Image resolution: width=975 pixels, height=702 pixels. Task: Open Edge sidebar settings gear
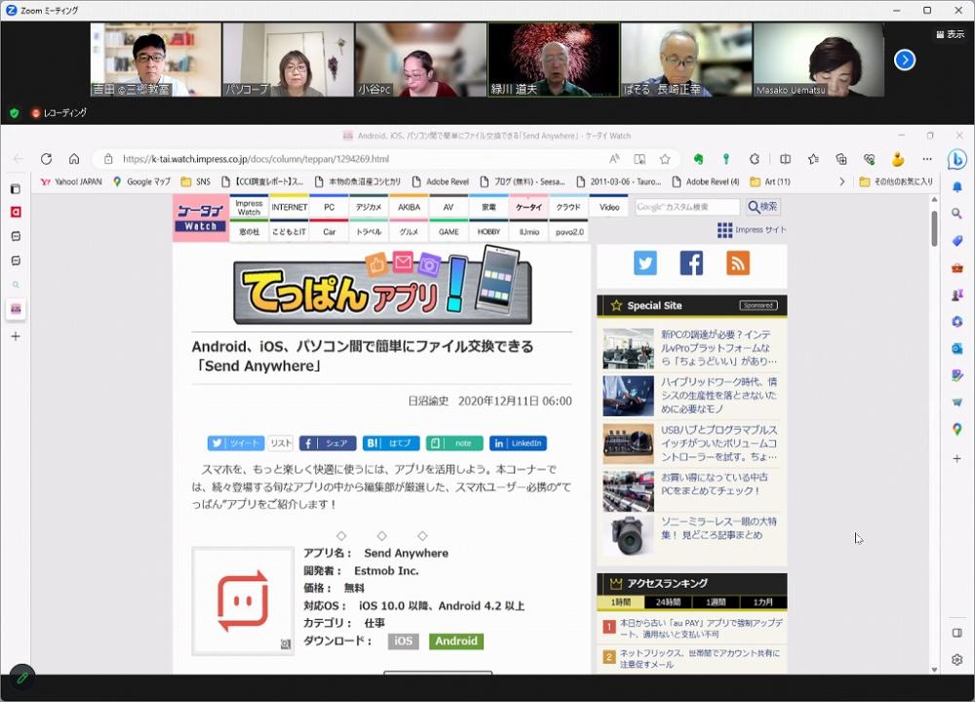click(957, 660)
